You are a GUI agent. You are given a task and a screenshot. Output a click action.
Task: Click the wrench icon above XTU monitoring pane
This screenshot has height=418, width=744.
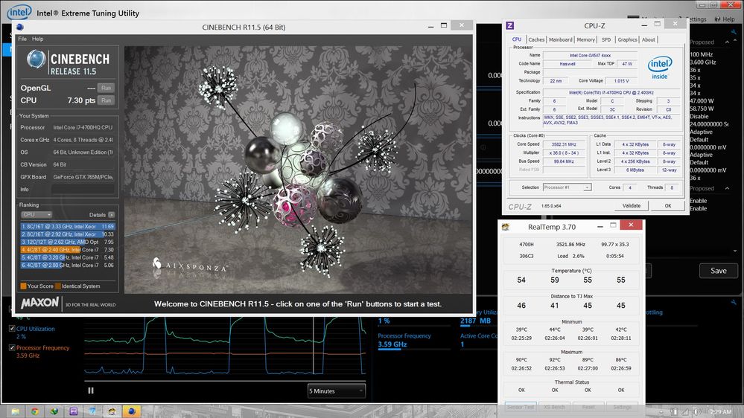[x=734, y=302]
